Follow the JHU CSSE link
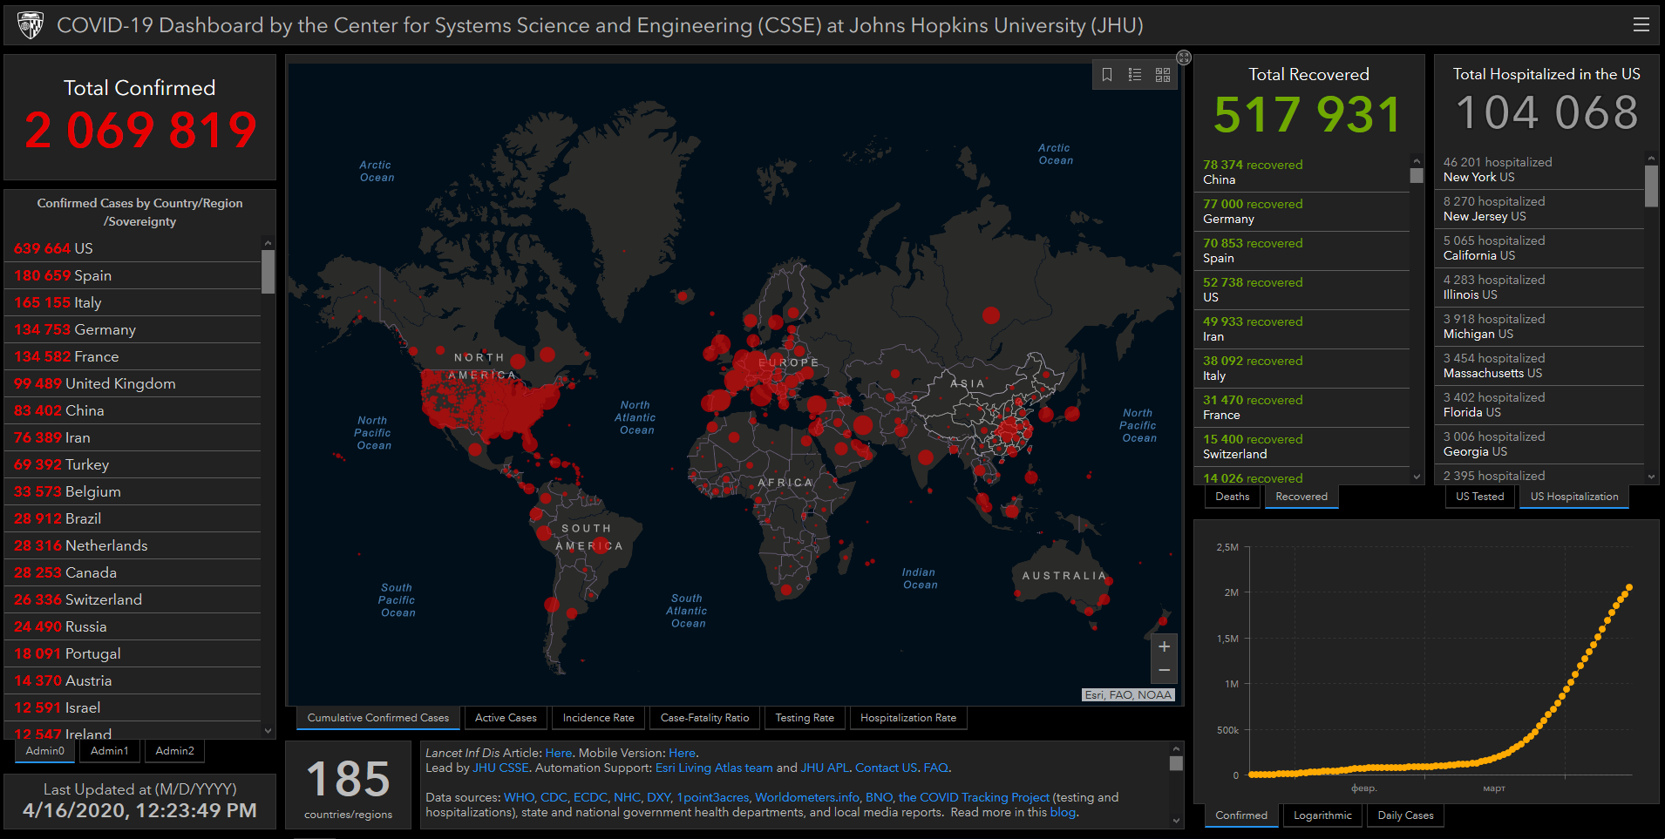1665x839 pixels. point(500,768)
